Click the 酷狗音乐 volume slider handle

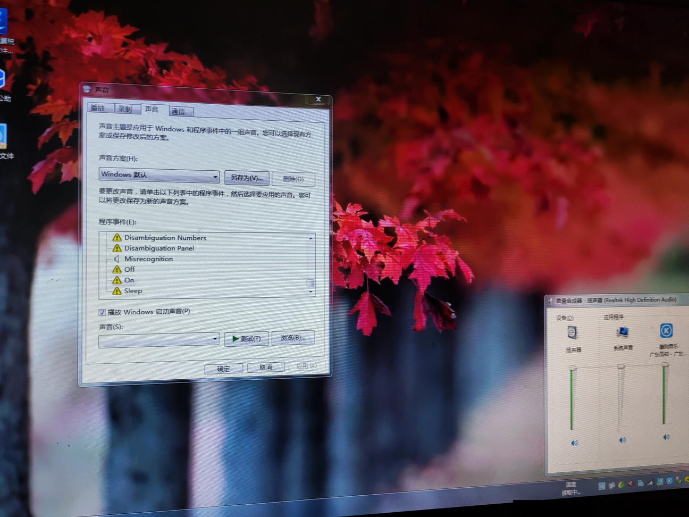[665, 364]
